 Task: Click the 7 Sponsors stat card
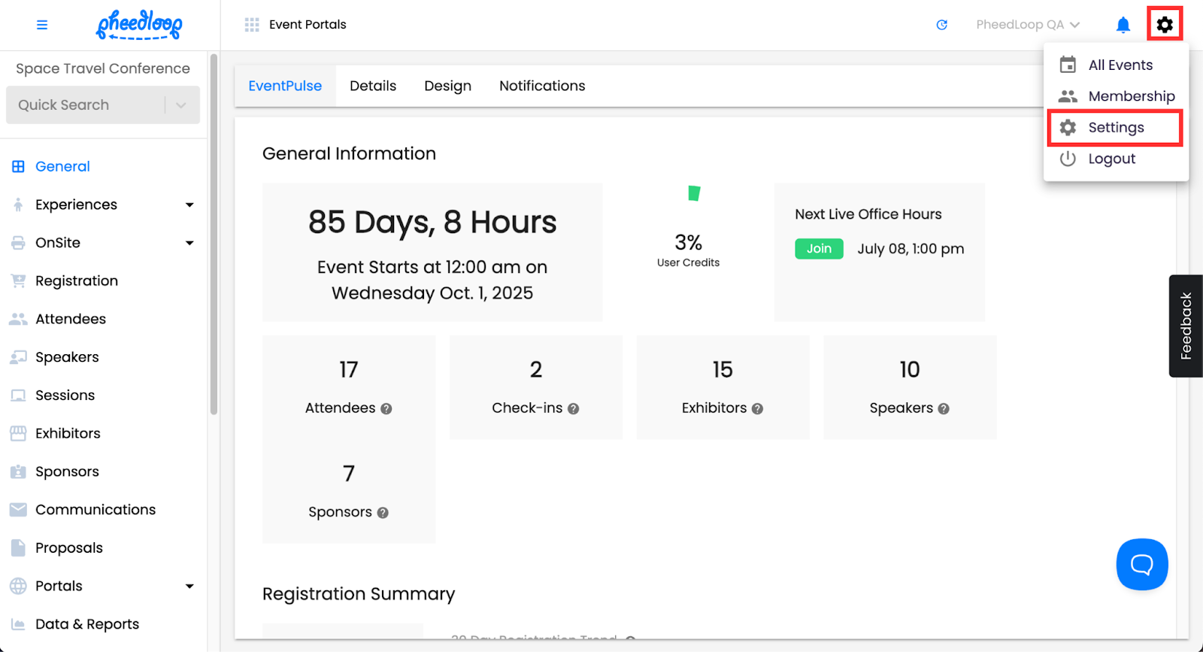coord(349,491)
